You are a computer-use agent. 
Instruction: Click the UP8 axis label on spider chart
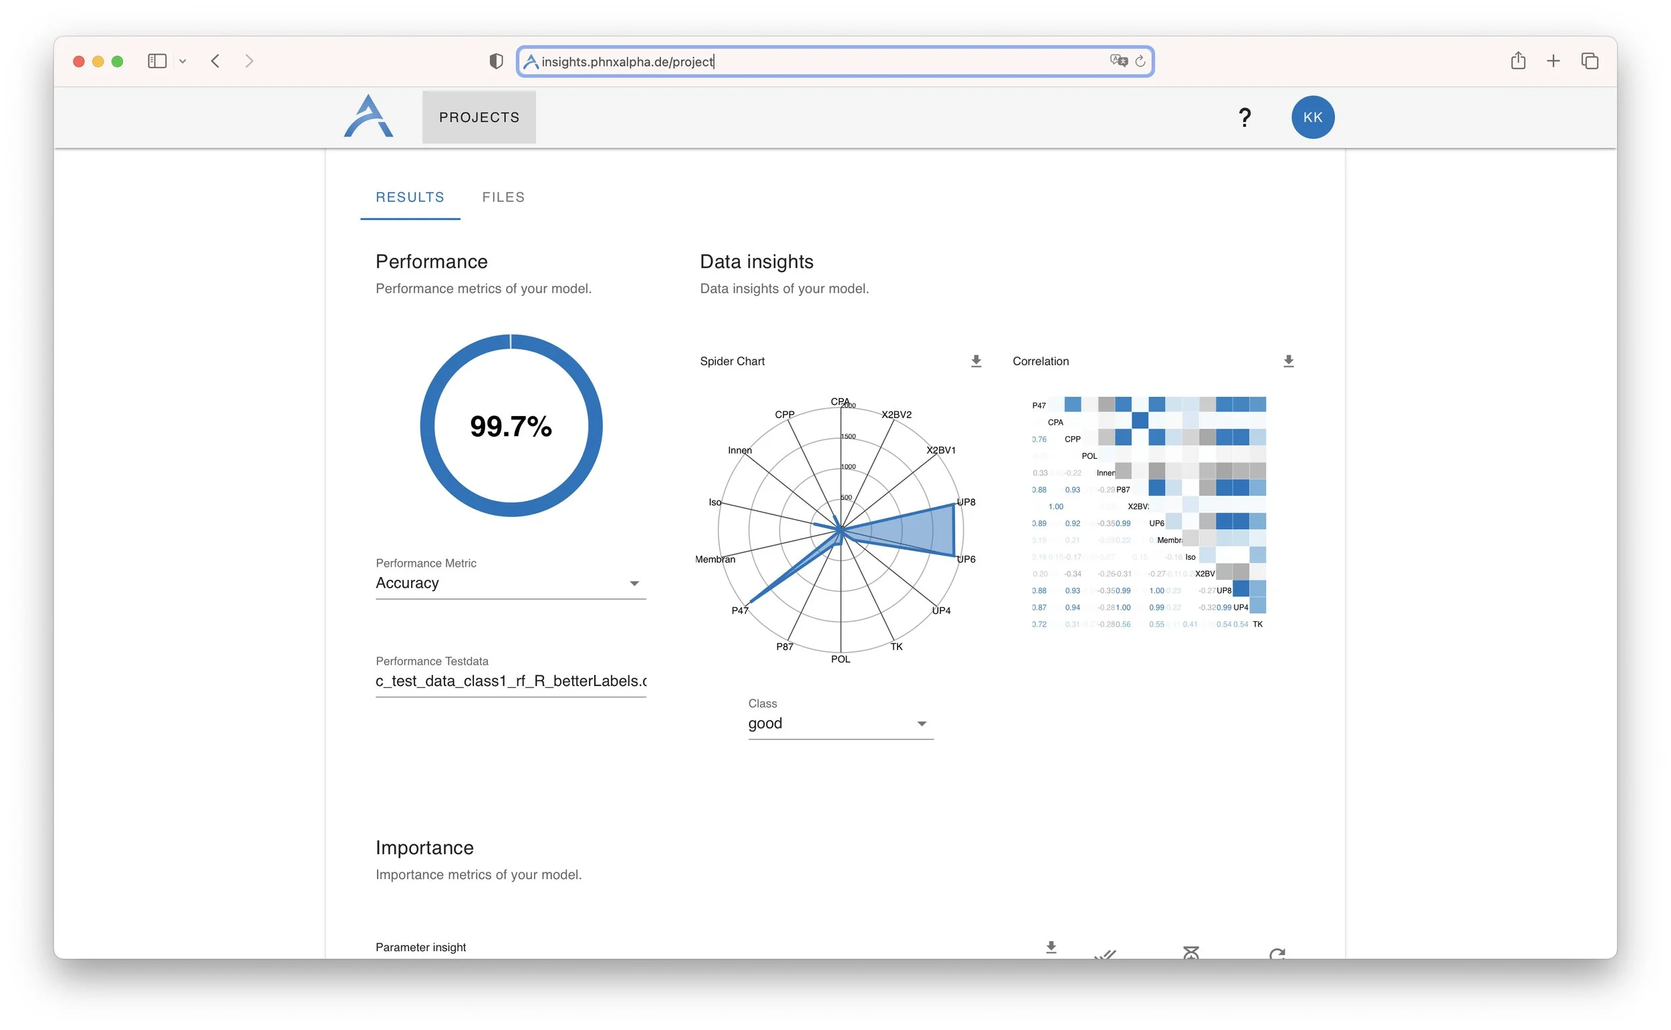[966, 502]
